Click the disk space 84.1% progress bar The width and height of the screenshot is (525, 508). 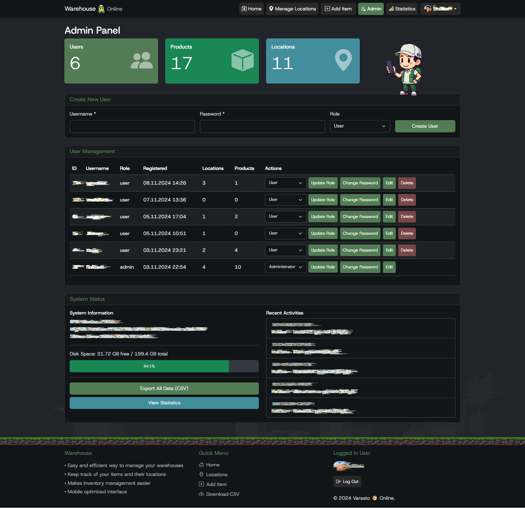click(x=164, y=366)
